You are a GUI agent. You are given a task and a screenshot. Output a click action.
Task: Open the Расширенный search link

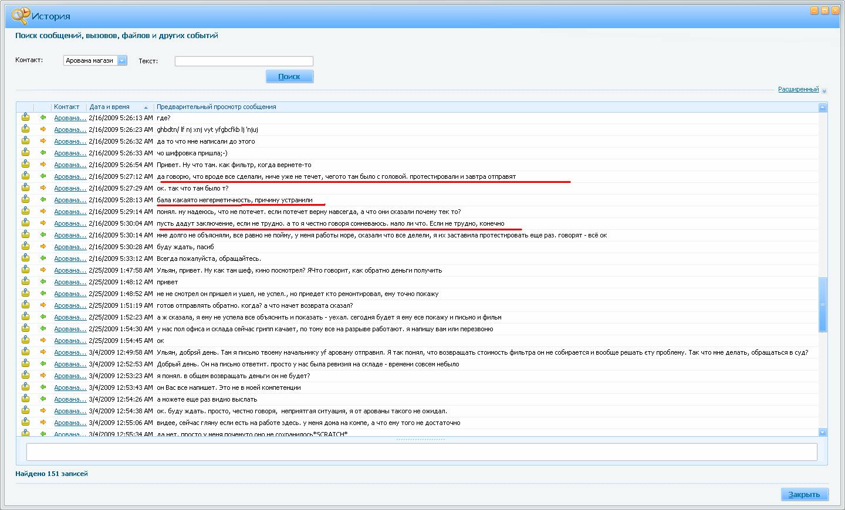coord(798,90)
